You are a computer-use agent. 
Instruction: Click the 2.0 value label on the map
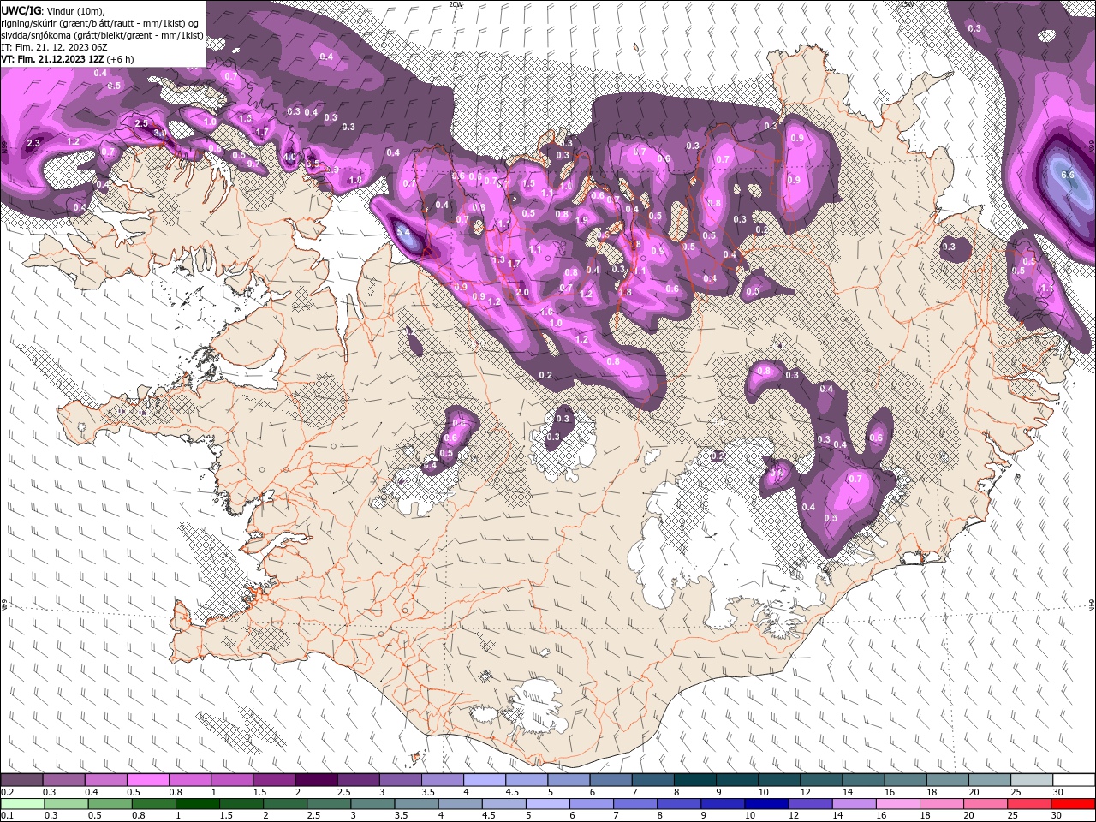pyautogui.click(x=522, y=293)
